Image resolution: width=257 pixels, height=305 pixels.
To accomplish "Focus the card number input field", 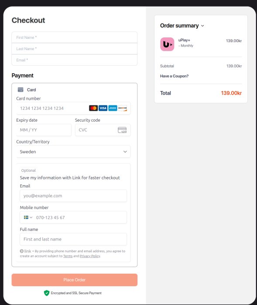I will pos(73,108).
